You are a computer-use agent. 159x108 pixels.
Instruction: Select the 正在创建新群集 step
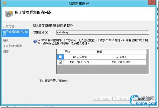click(13, 46)
